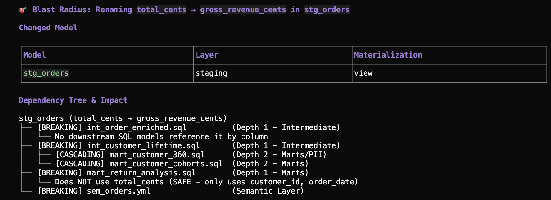This screenshot has height=200, width=551.
Task: Click the 'Model' table column header
Action: pyautogui.click(x=35, y=55)
